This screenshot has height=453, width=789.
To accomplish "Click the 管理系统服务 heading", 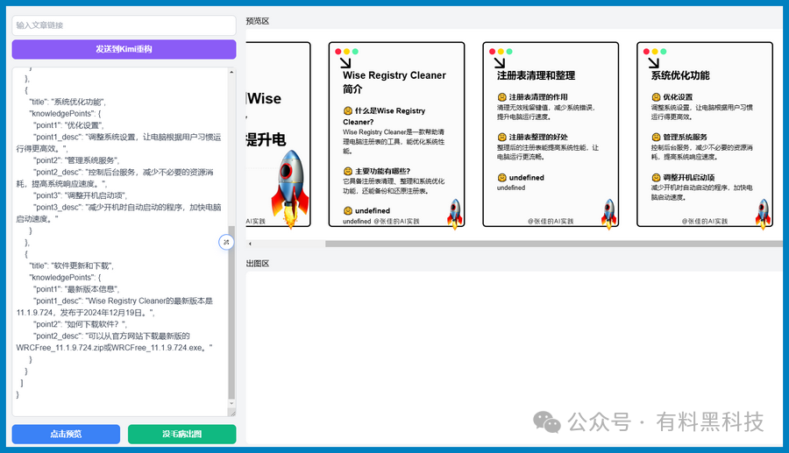I will [x=685, y=137].
